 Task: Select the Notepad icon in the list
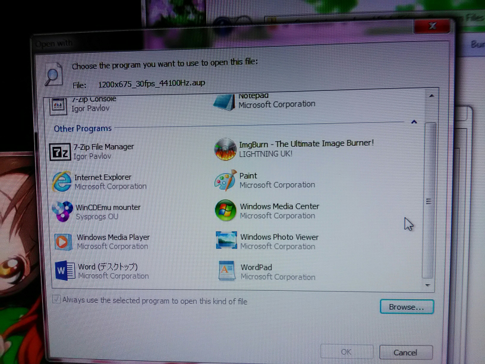[225, 101]
